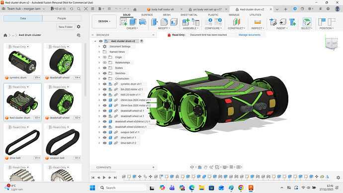Switch to the SURFACE tab
343x193 pixels.
147,15
